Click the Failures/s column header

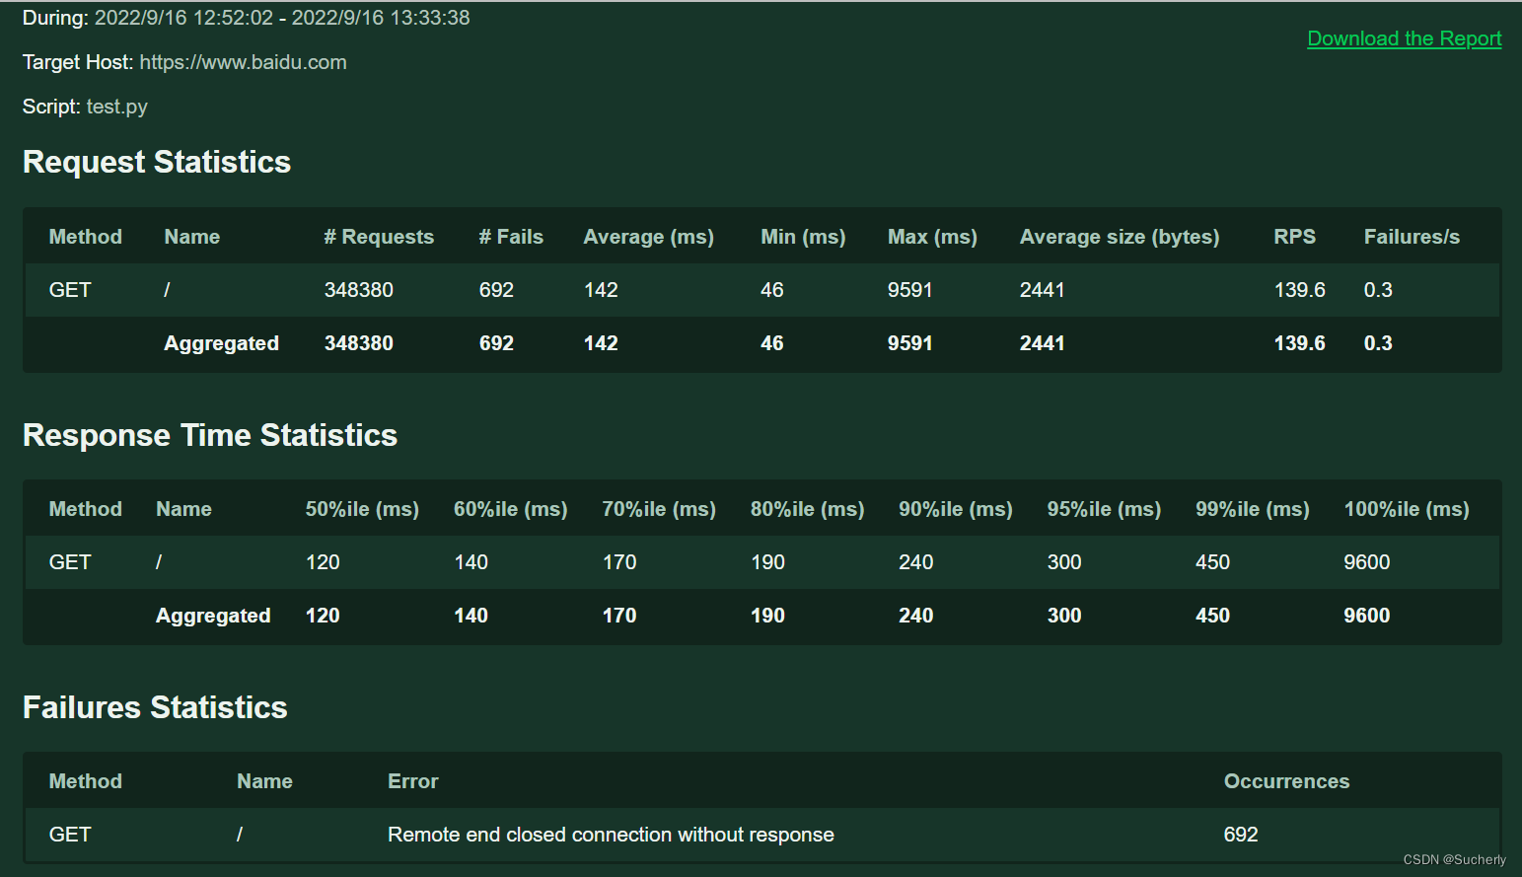pos(1412,237)
